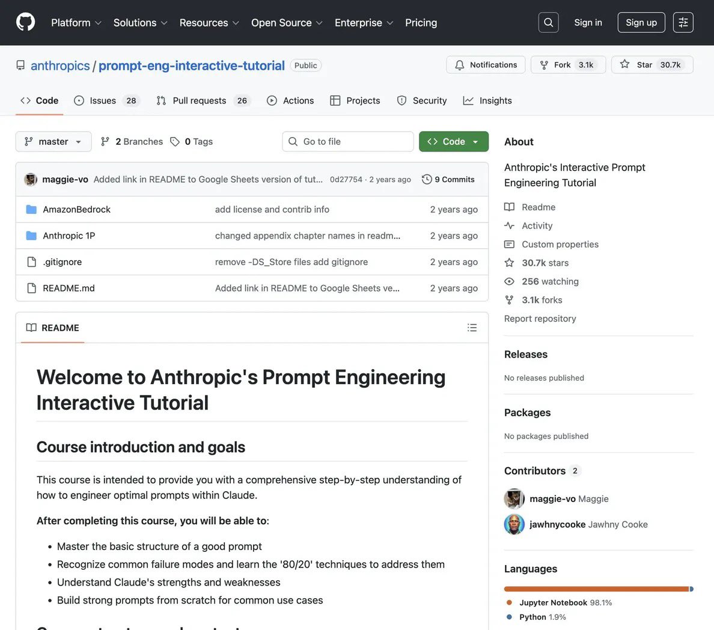Click the AmazonBedrock folder icon
Screen dimensions: 714x630
coord(31,210)
